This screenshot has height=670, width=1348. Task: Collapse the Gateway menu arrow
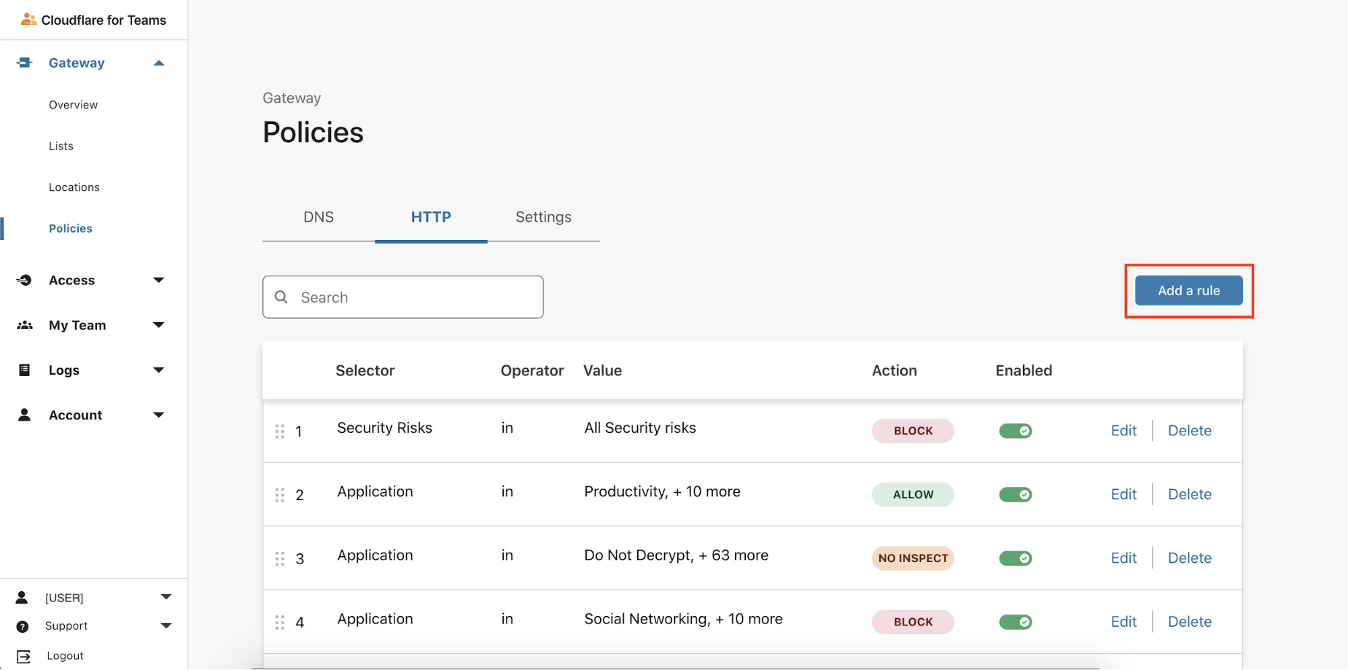[159, 63]
